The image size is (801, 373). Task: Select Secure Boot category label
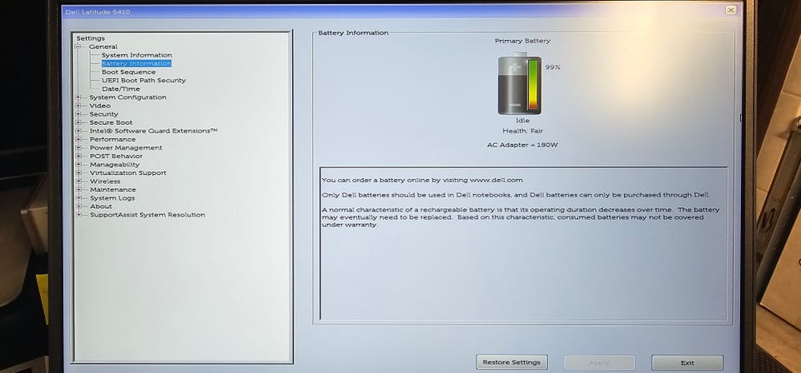click(x=111, y=122)
